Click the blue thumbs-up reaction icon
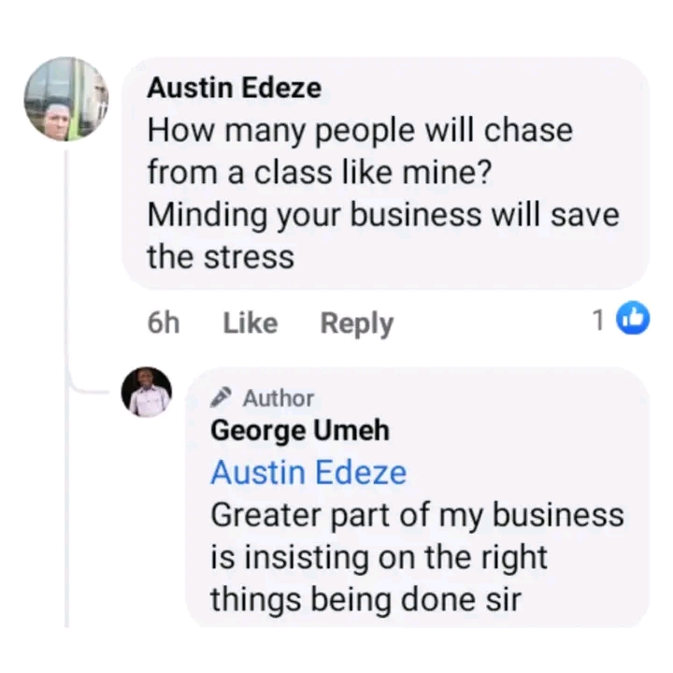The width and height of the screenshot is (673, 673). click(636, 321)
